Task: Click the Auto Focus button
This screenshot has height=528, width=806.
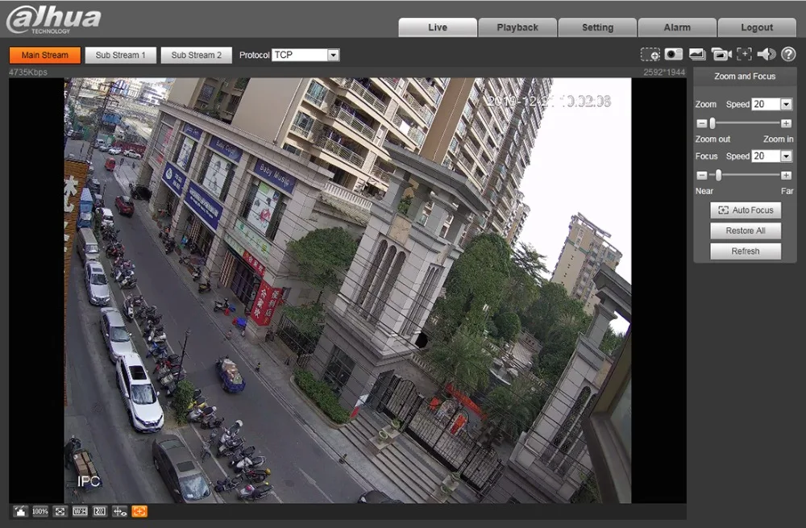Action: pos(746,210)
